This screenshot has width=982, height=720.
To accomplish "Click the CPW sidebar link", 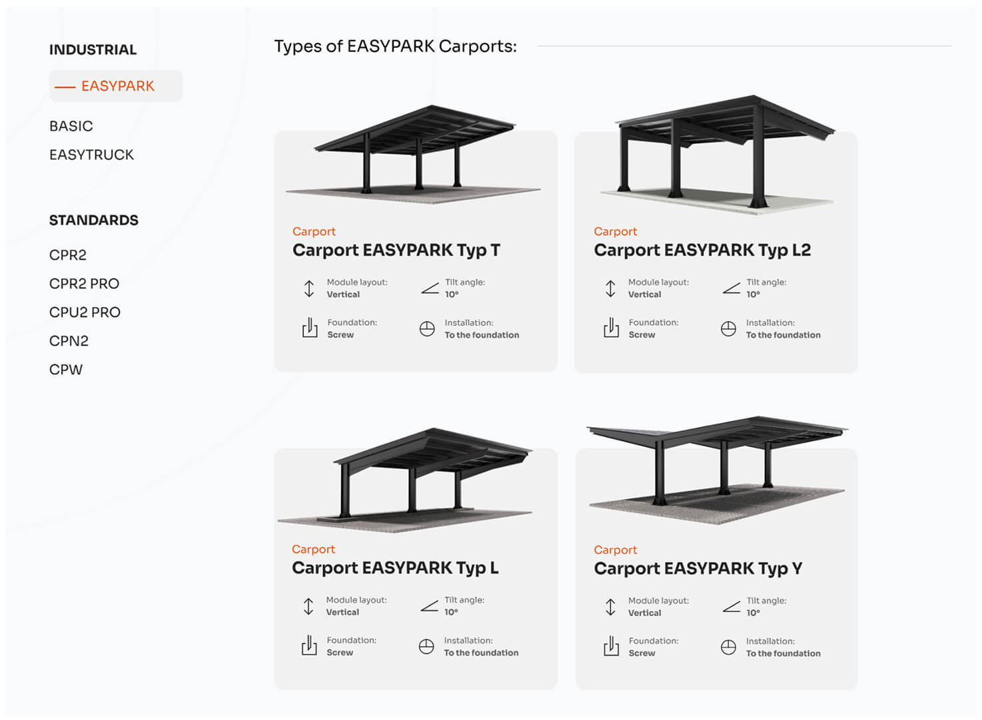I will click(66, 370).
